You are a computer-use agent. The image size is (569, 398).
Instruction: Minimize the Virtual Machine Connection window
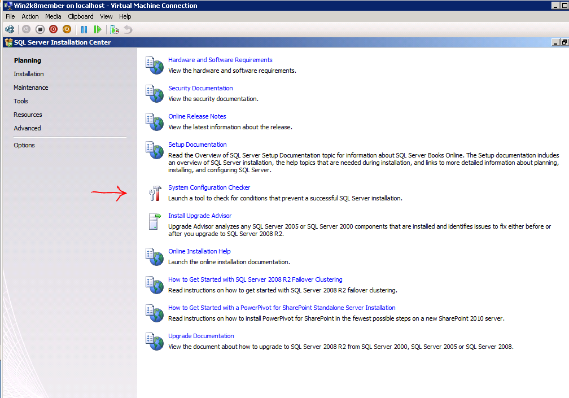coord(555,6)
